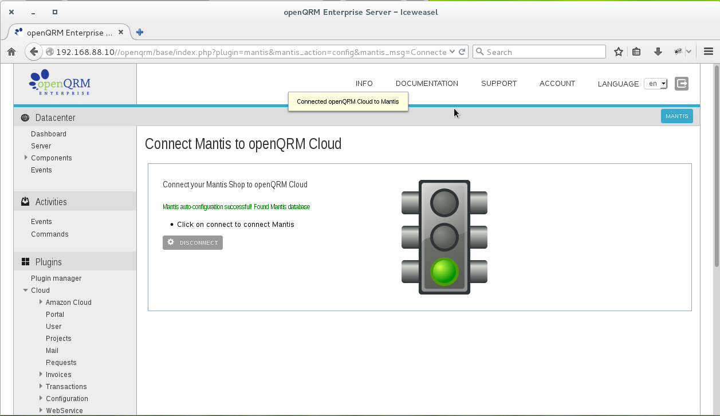
Task: Open a new tab with plus icon
Action: tap(140, 33)
